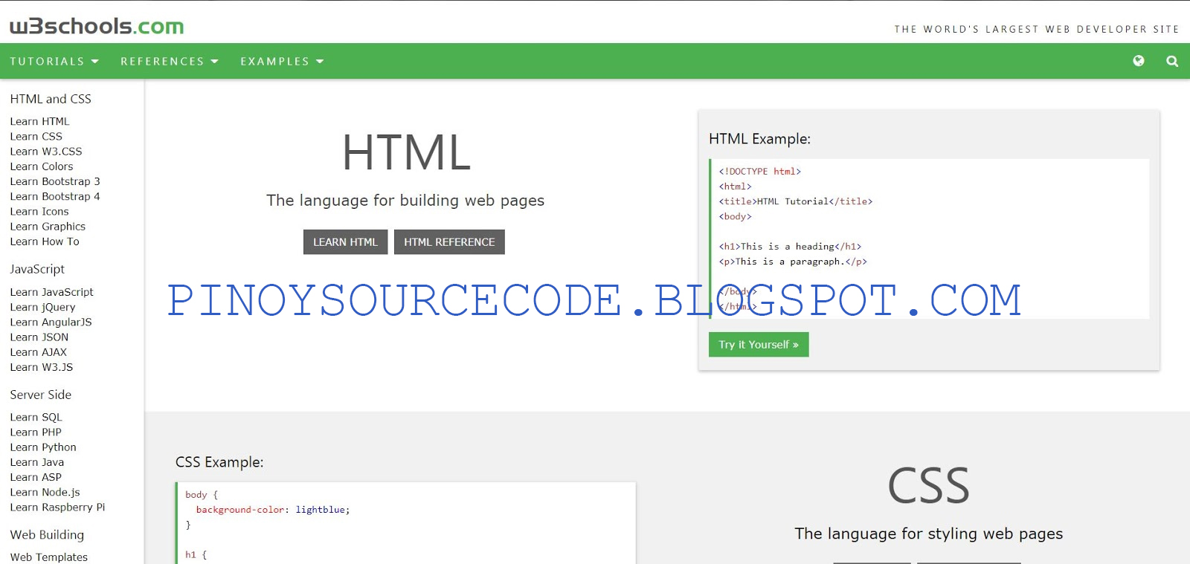Open Learn AJAX sidebar link
Screen dimensions: 1190x564
(x=39, y=352)
